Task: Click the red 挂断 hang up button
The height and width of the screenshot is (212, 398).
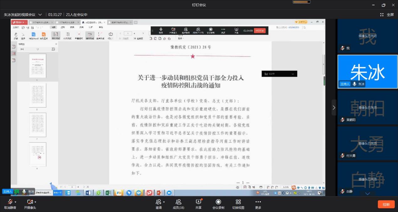Action: 386,204
